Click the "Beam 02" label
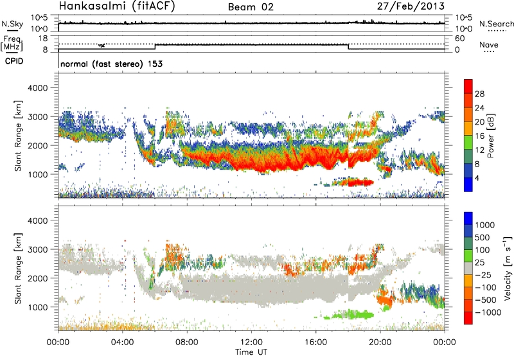Screen dimensions: 514x356 coord(251,7)
